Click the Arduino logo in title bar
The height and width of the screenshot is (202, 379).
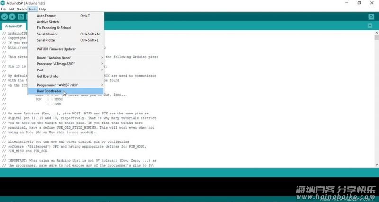[x=3, y=3]
